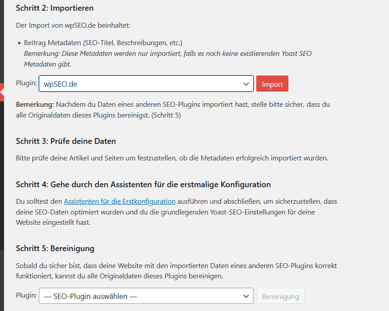Click the Schritt 4 Assistenten heading
Image resolution: width=389 pixels, height=311 pixels.
143,185
